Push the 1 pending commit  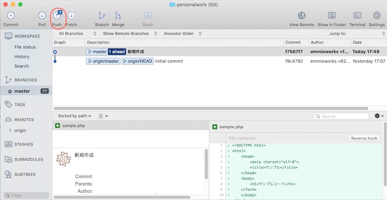(57, 15)
